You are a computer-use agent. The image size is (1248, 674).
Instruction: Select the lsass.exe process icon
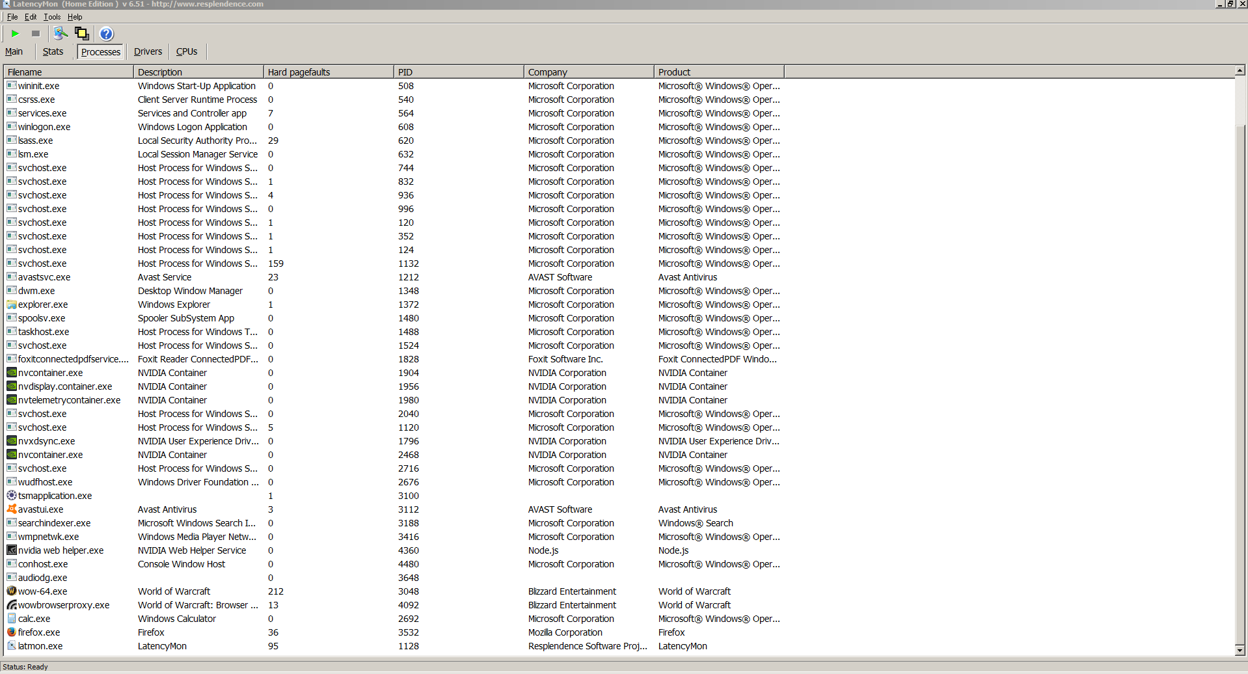click(x=12, y=141)
